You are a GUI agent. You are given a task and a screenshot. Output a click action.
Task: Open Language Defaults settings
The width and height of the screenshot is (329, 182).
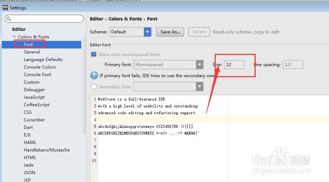pos(43,60)
